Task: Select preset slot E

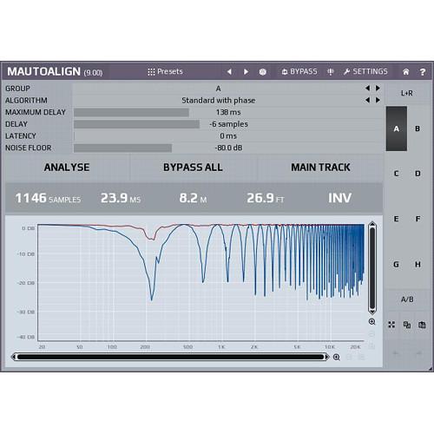Action: click(x=397, y=219)
